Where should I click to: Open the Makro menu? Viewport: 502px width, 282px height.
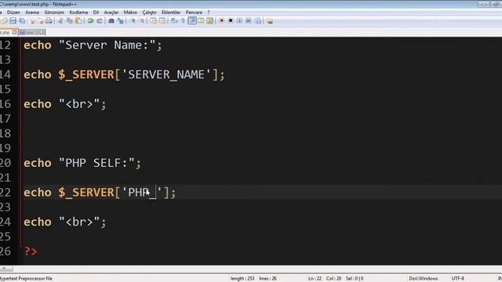130,13
